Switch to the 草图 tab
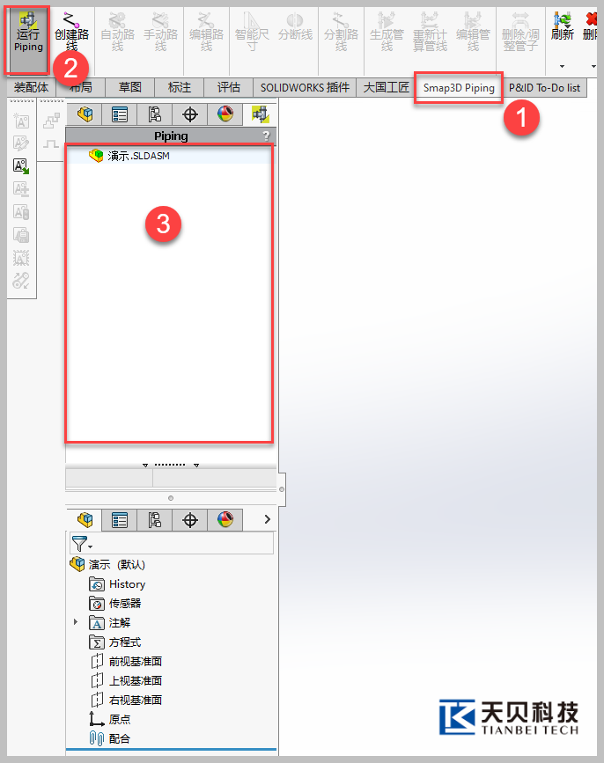Image resolution: width=604 pixels, height=763 pixels. pyautogui.click(x=130, y=88)
